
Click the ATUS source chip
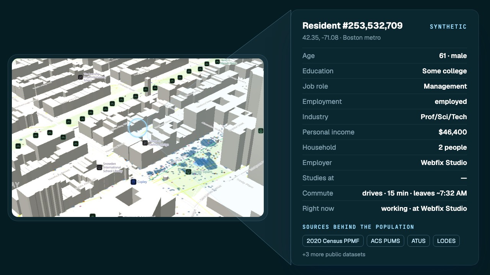coord(418,241)
